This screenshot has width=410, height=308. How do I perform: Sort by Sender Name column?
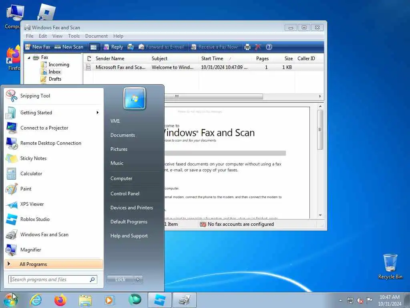pyautogui.click(x=121, y=59)
